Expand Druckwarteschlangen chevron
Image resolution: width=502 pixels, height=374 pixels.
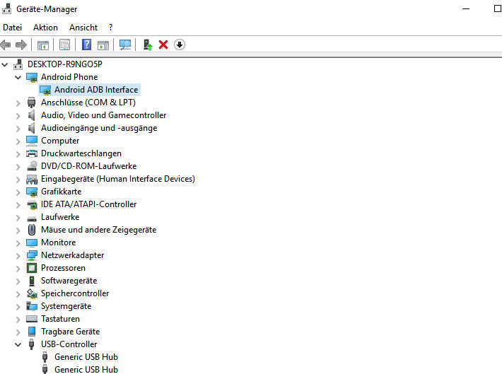pos(18,154)
